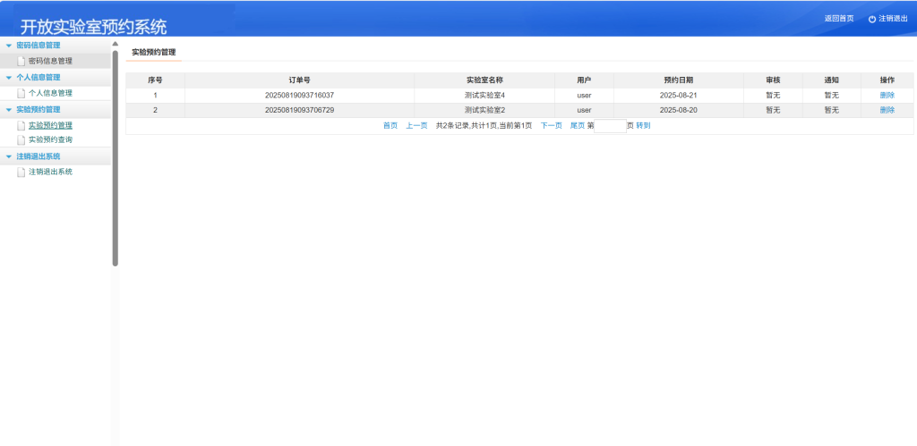
Task: Click the 预约日期 column header
Action: pyautogui.click(x=679, y=80)
